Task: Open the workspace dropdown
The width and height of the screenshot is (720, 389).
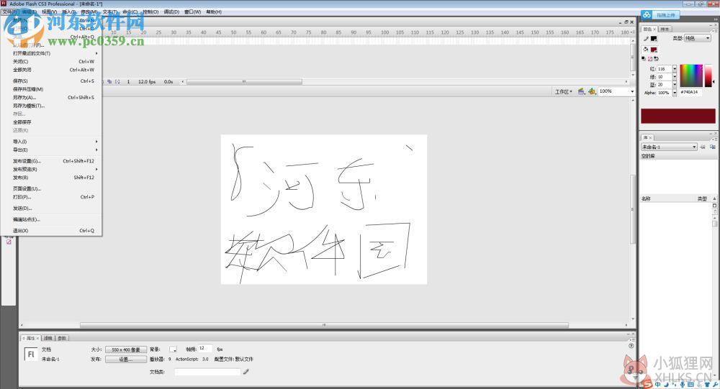Action: tap(564, 92)
